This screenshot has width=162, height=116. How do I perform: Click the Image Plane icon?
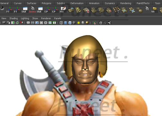17,23
